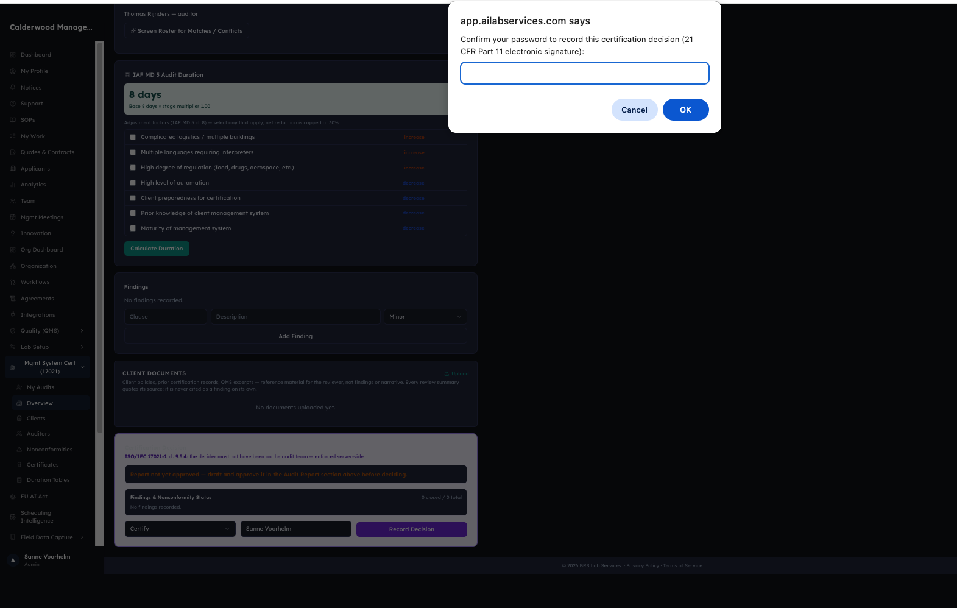Cancel the password confirmation dialog

point(634,110)
